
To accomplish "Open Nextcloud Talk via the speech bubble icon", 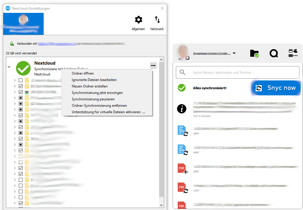I will (x=274, y=53).
